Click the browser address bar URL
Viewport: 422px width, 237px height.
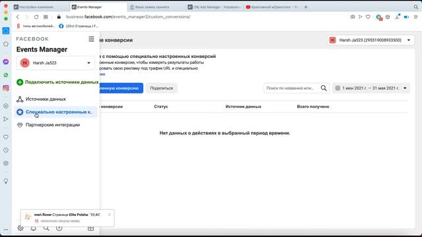tap(128, 17)
